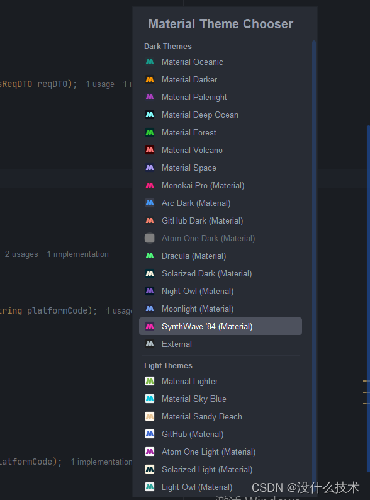Click the blue Arc Dark icon

150,203
